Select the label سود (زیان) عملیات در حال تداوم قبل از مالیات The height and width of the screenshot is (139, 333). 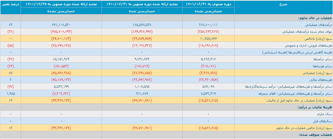point(299,100)
